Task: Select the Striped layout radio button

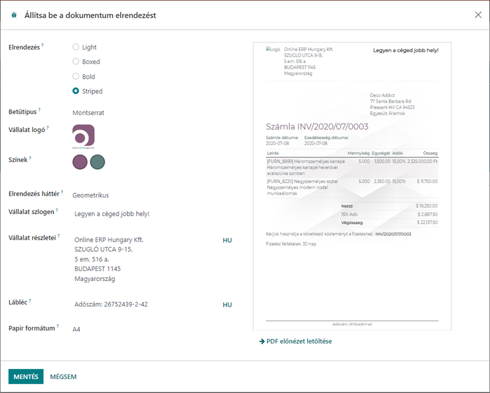Action: 76,91
